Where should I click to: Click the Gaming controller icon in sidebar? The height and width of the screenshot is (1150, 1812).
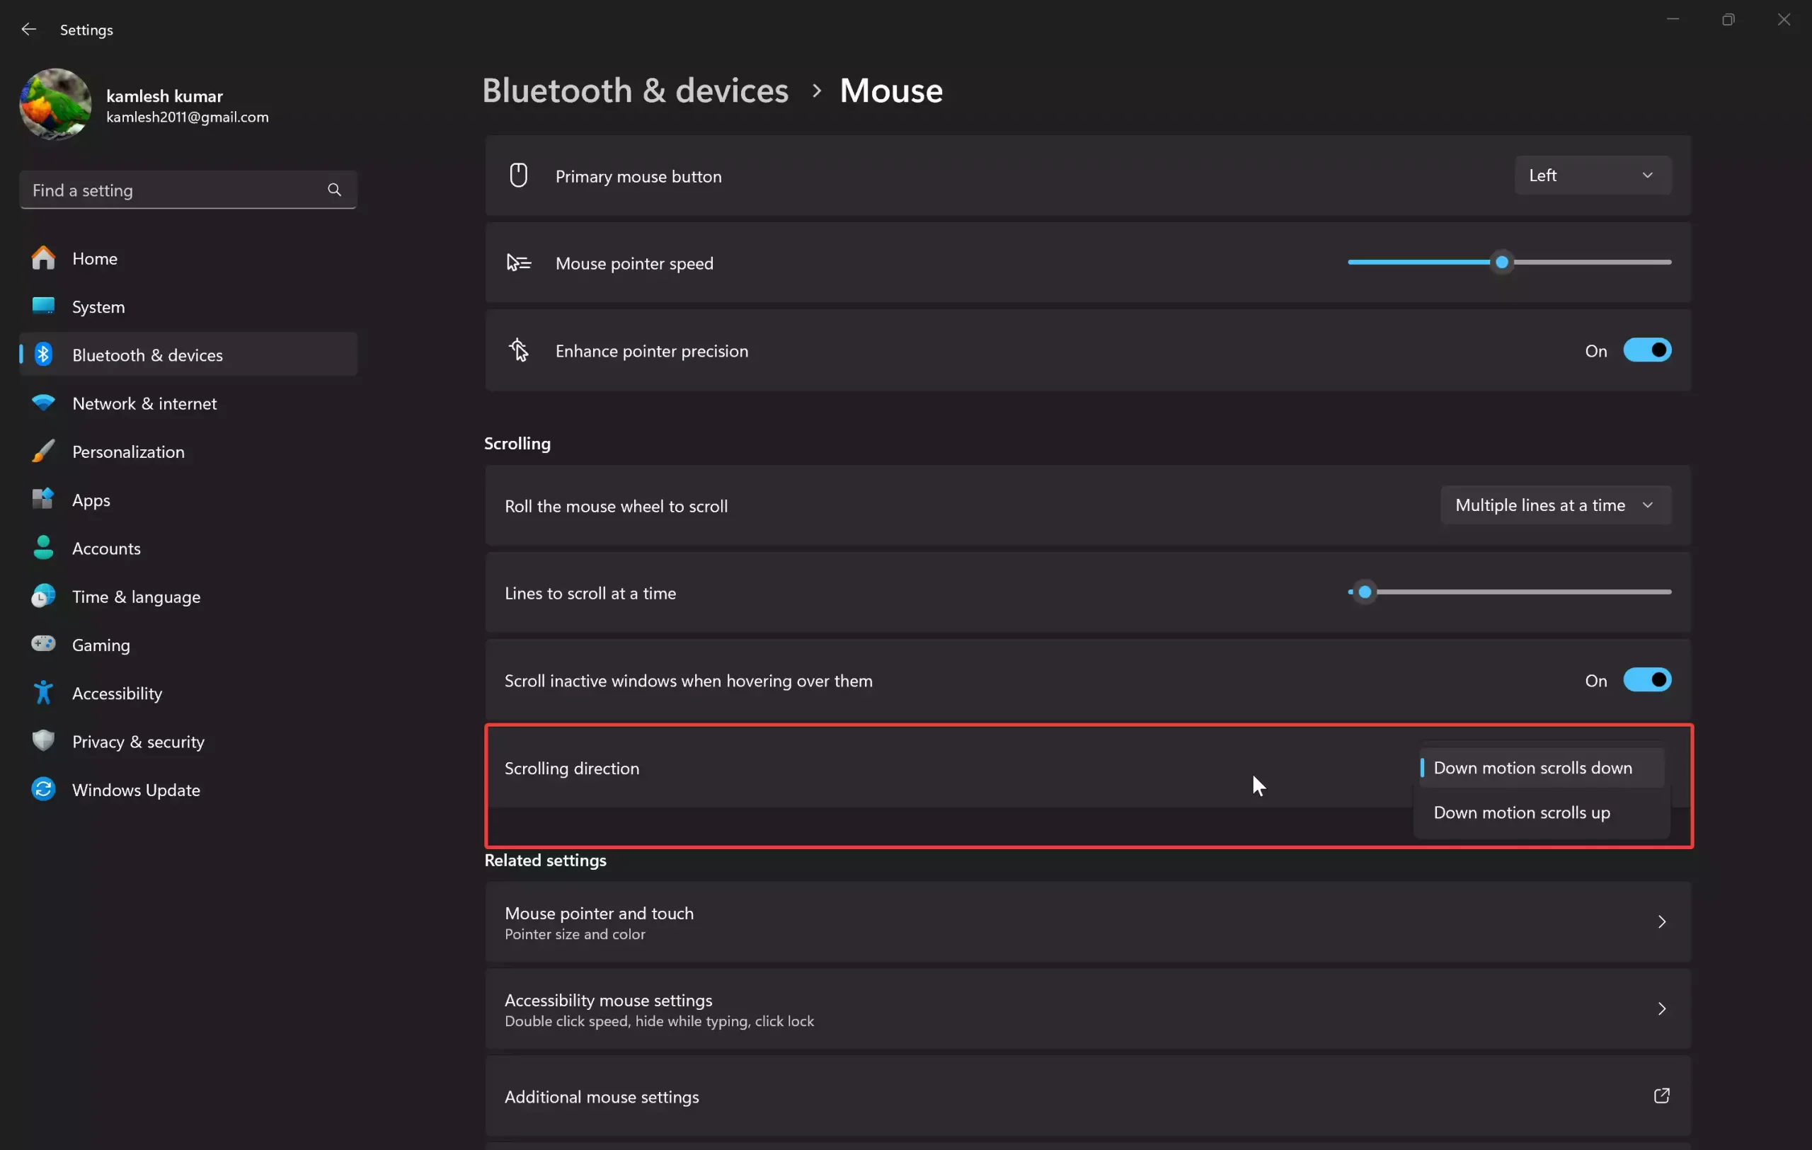[43, 644]
